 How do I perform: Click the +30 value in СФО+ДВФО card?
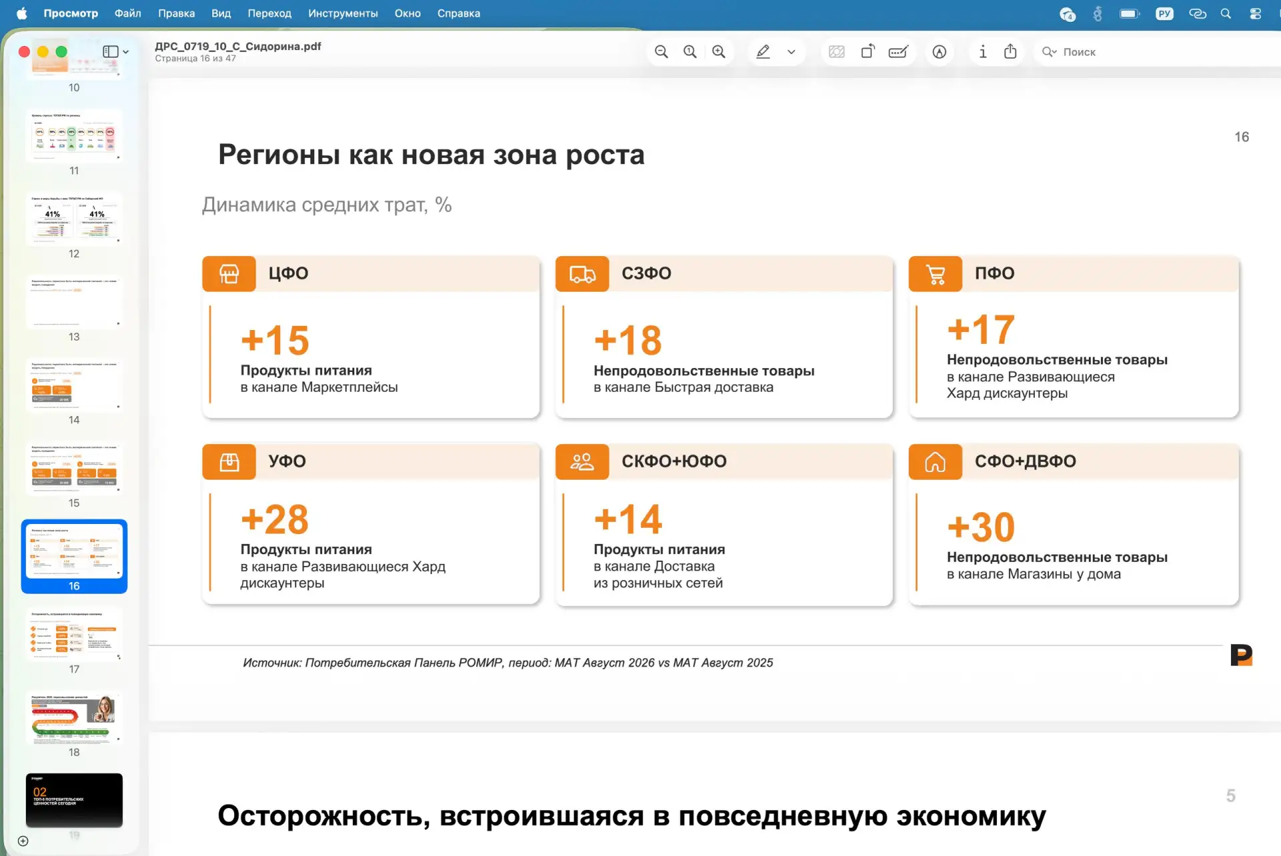pos(981,527)
